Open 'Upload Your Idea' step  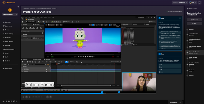point(193,58)
